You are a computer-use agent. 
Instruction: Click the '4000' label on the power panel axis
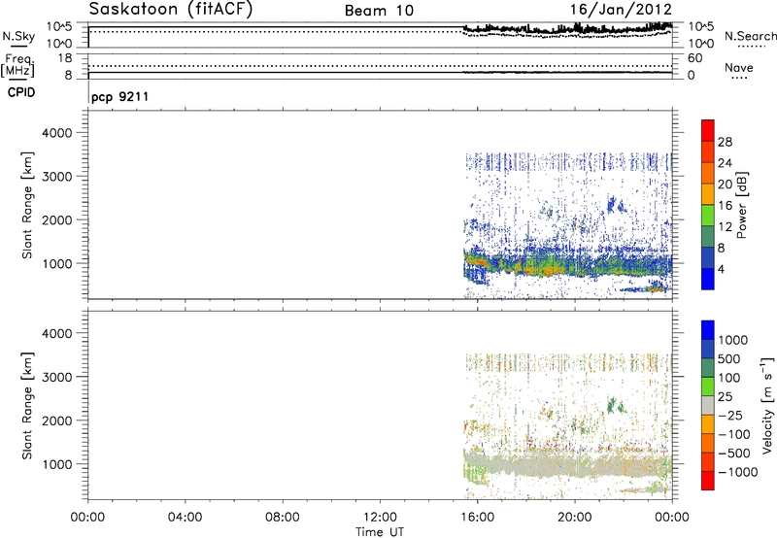pos(56,133)
